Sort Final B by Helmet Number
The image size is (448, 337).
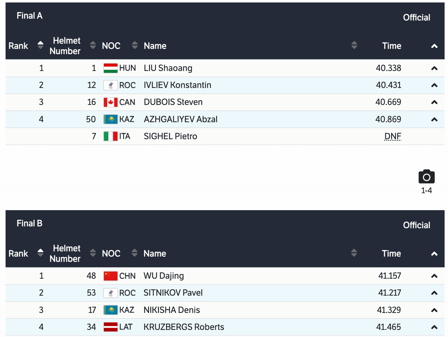93,253
